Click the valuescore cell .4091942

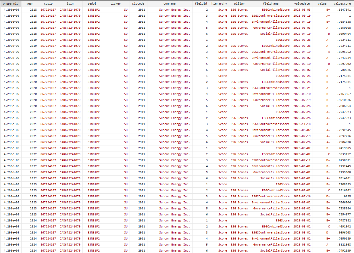(342, 227)
